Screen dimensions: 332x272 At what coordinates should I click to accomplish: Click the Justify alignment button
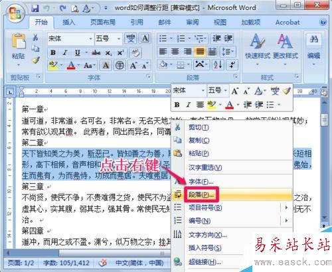tap(200, 52)
